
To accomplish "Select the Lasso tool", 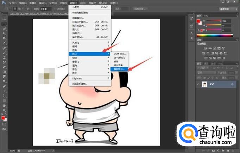I will point(4,29).
